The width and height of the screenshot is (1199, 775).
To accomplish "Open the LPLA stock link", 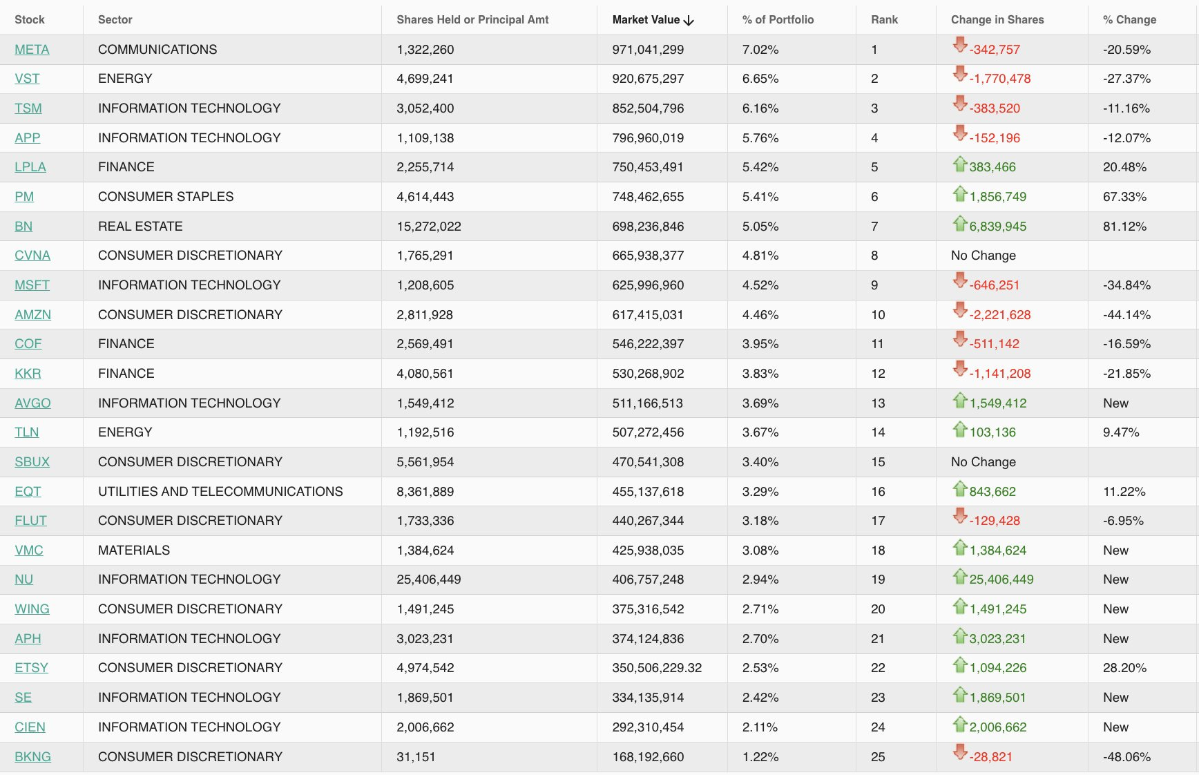I will 30,167.
